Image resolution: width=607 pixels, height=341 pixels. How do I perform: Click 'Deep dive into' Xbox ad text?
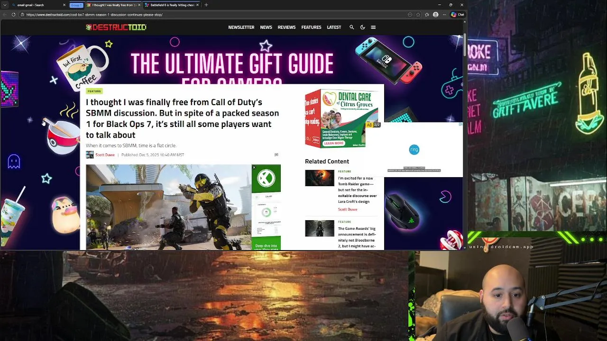pos(266,246)
